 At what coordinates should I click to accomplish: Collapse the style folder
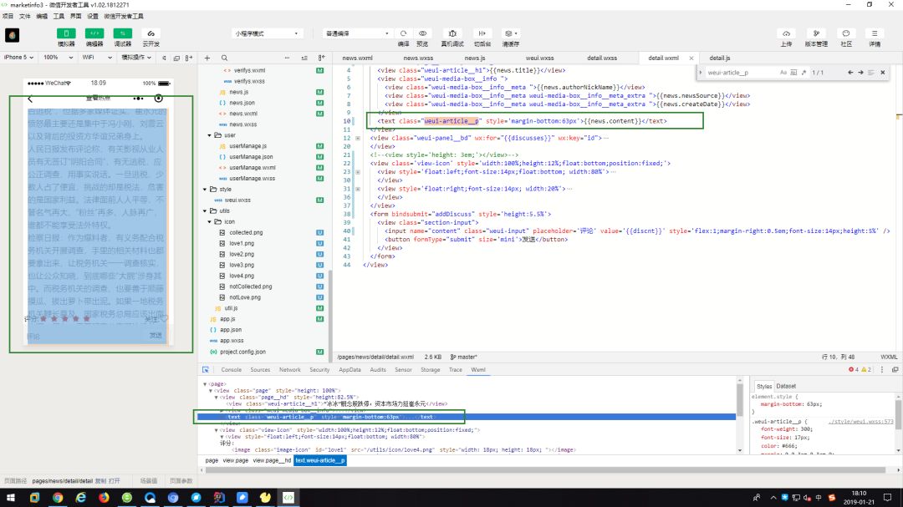tap(205, 190)
